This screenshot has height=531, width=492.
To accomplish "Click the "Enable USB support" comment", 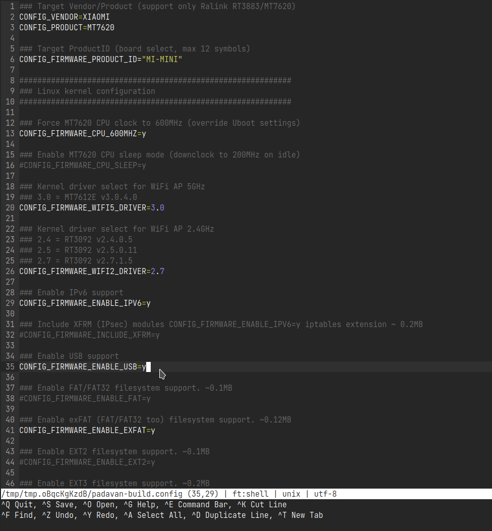I will coord(69,356).
